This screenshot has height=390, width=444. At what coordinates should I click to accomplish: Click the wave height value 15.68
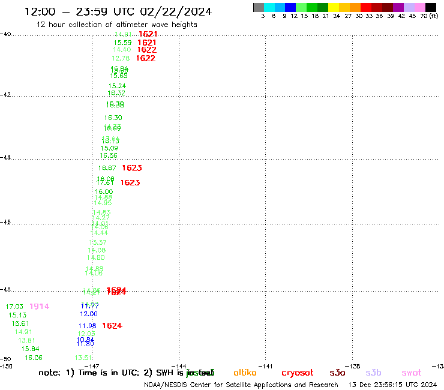click(119, 76)
